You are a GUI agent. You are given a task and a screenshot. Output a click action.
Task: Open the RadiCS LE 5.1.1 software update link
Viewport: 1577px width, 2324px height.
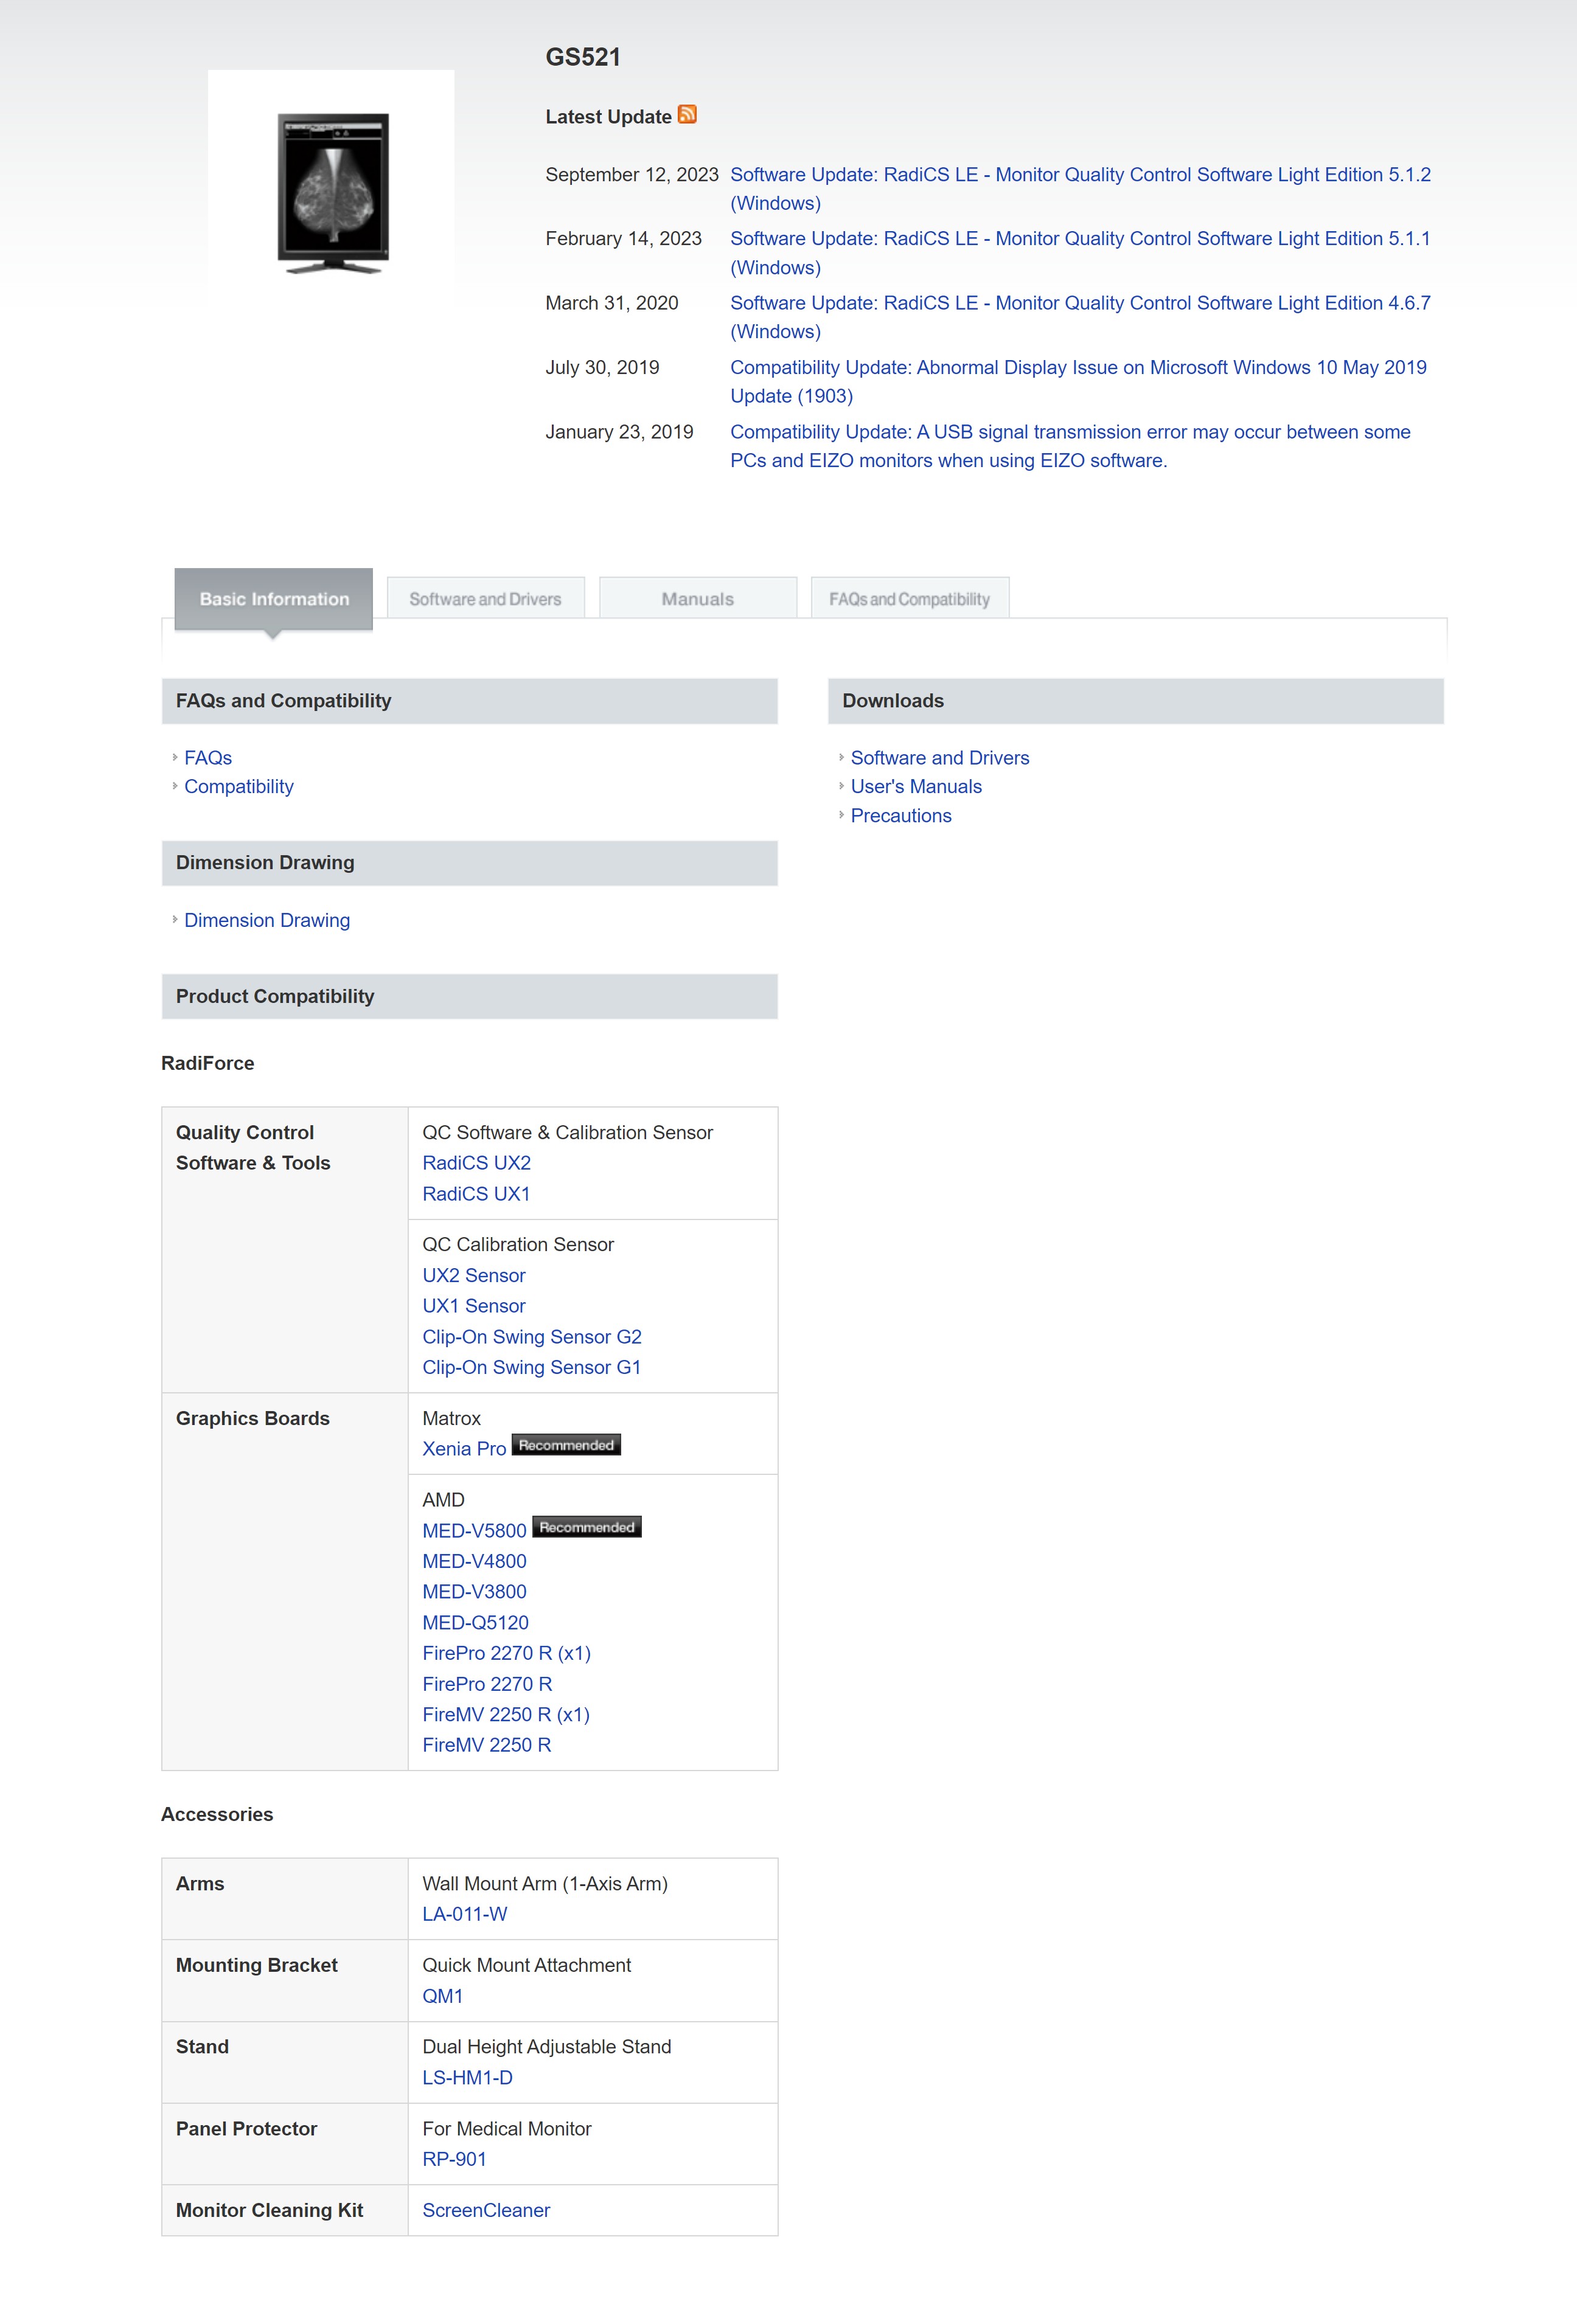(1080, 253)
